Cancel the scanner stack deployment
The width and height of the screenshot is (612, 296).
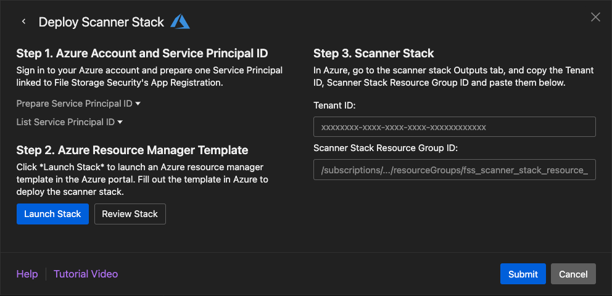[573, 274]
